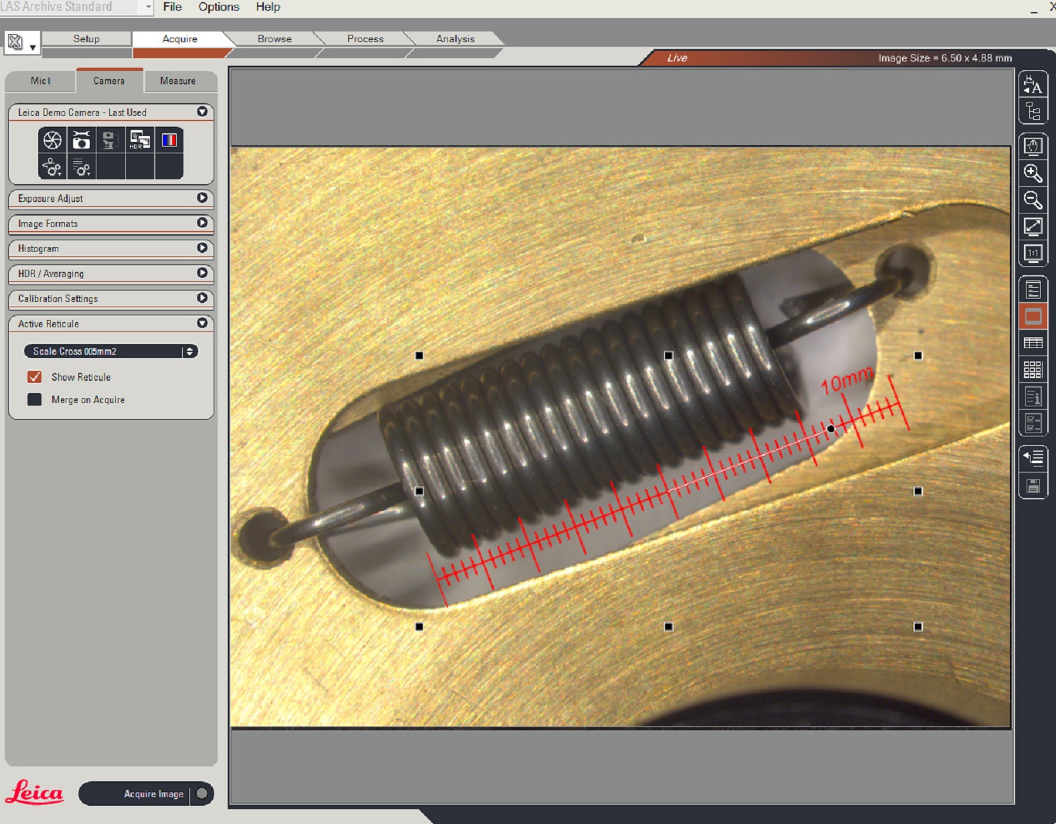
Task: Switch to the Measure tab
Action: 177,81
